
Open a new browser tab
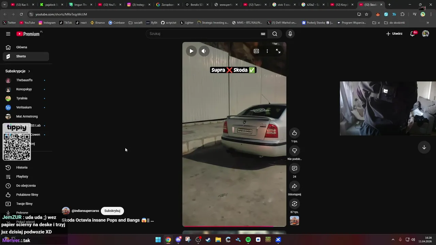(x=389, y=5)
